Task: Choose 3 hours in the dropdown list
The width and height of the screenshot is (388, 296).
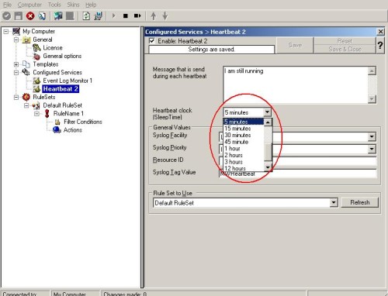Action: [x=244, y=162]
